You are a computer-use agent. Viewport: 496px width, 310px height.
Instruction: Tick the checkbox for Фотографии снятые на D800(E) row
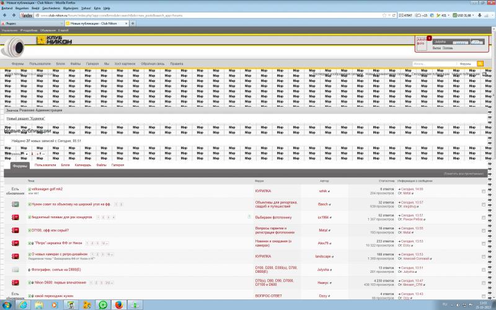[x=484, y=270]
